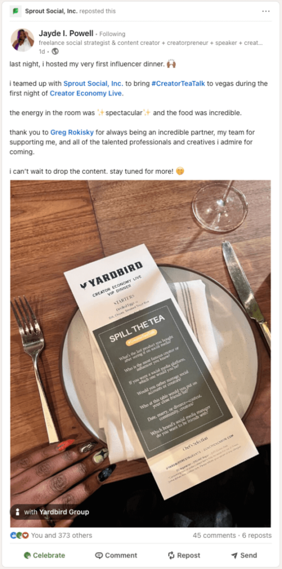Open the #CreatorTeaTalk hashtag link
The image size is (282, 569).
click(x=178, y=83)
